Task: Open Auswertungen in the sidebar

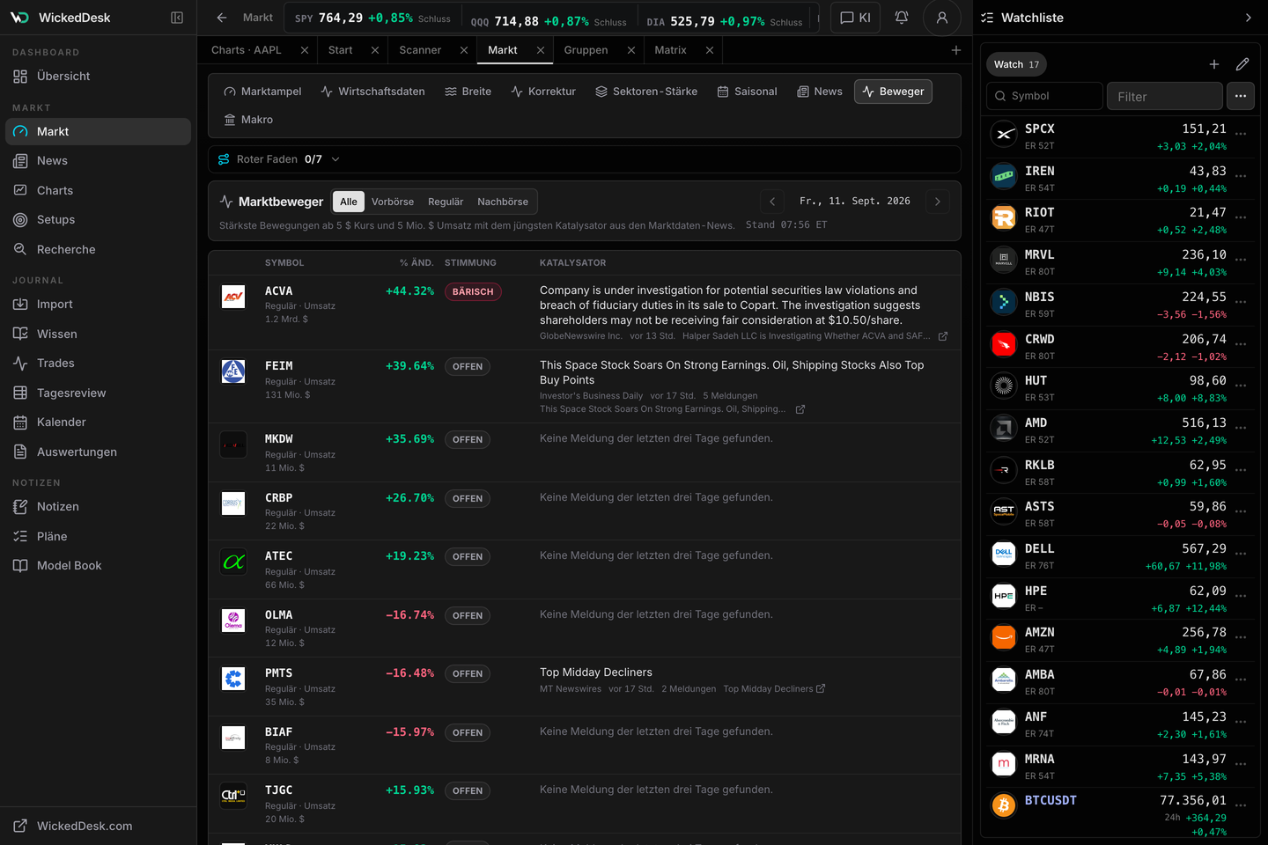Action: pos(98,452)
